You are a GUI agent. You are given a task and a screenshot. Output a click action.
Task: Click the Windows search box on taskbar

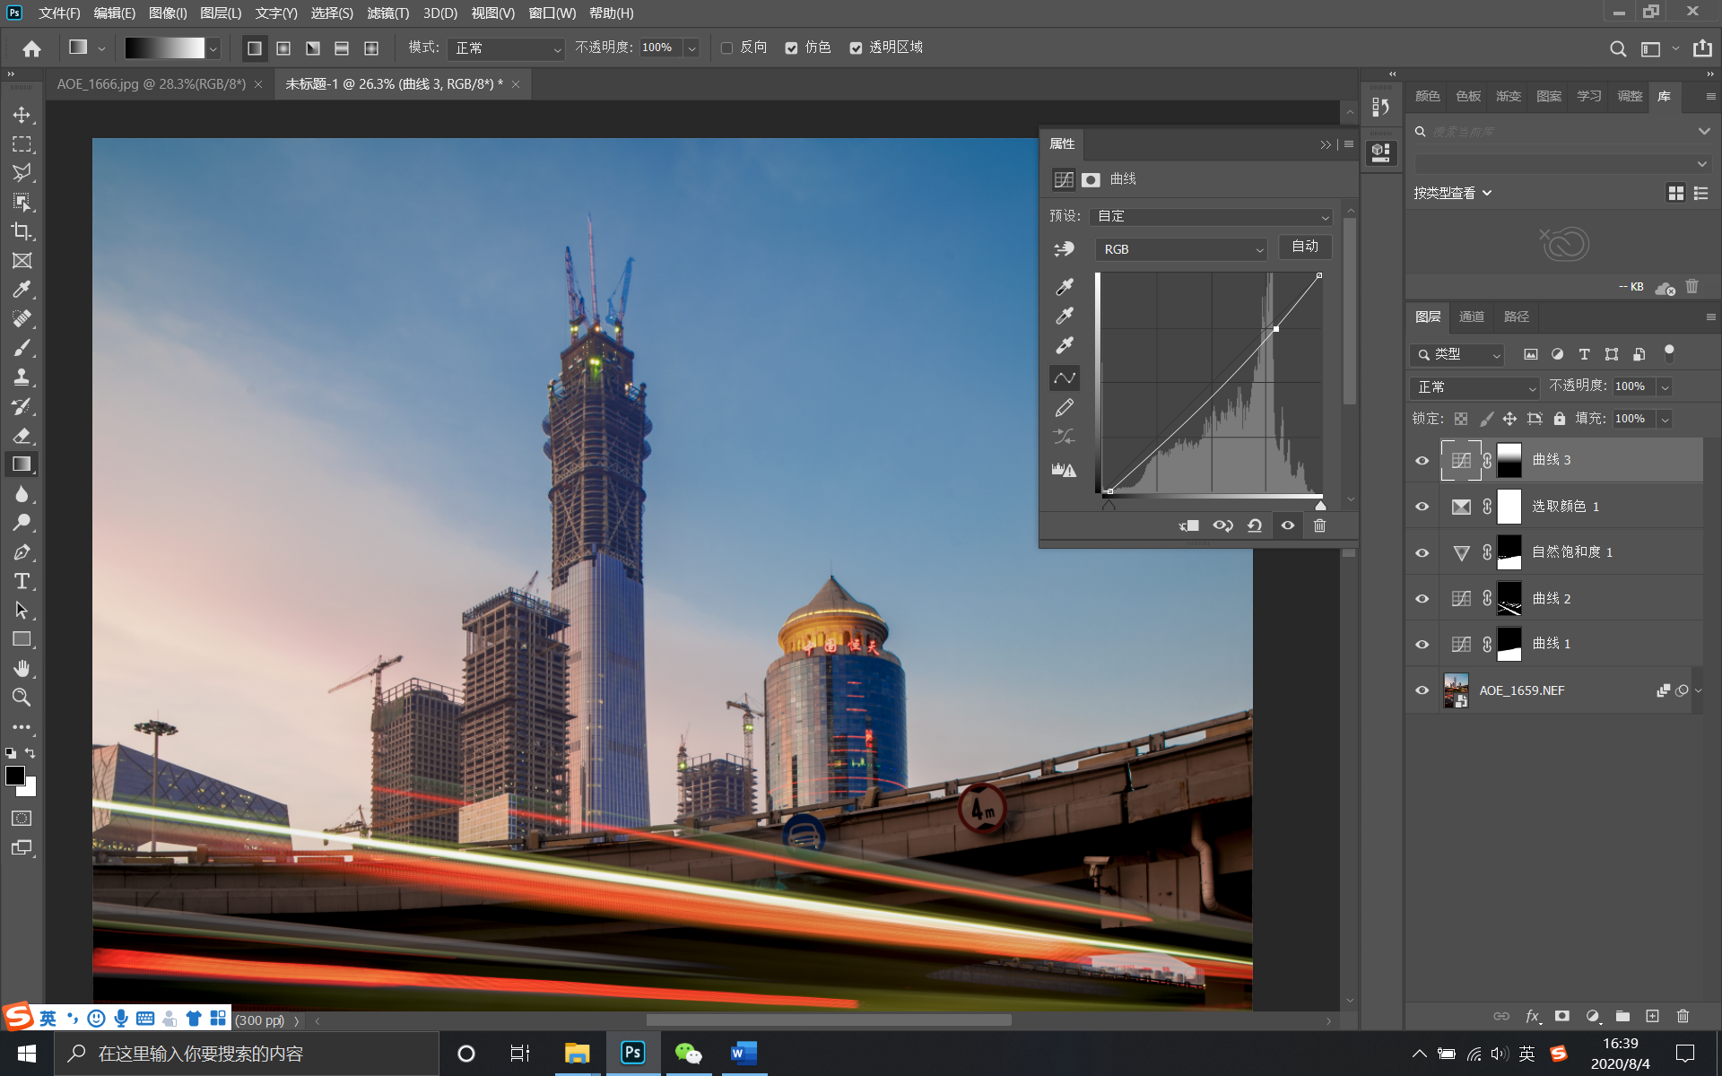247,1054
